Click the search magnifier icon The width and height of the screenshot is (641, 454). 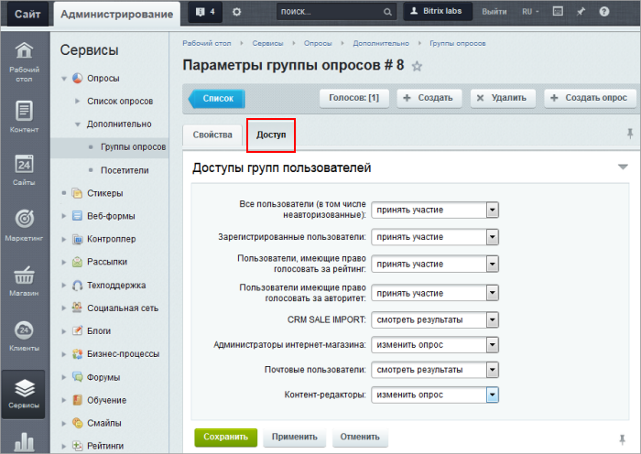pos(387,12)
